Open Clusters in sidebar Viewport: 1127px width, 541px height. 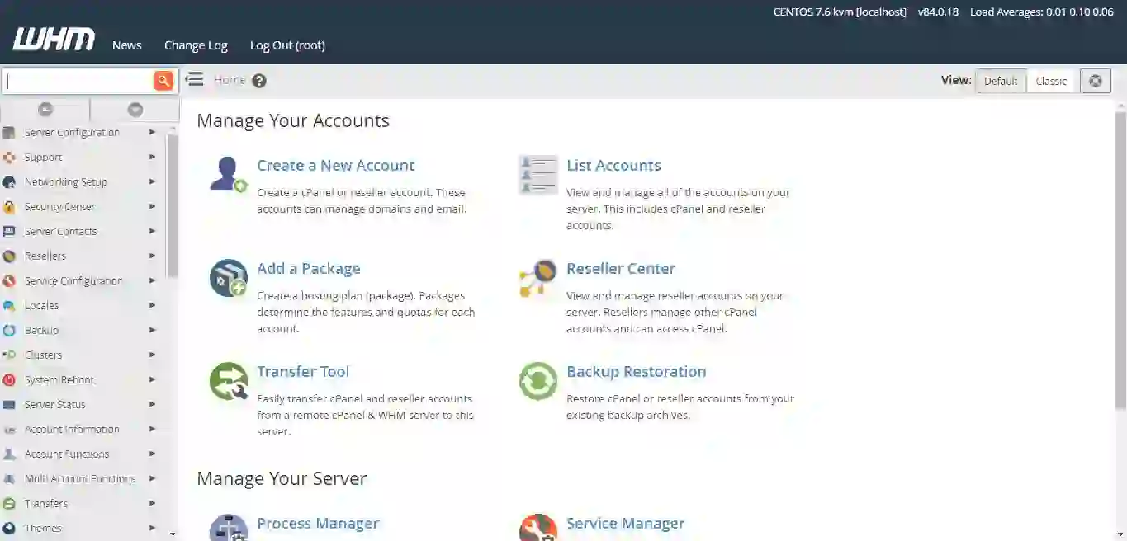tap(43, 355)
